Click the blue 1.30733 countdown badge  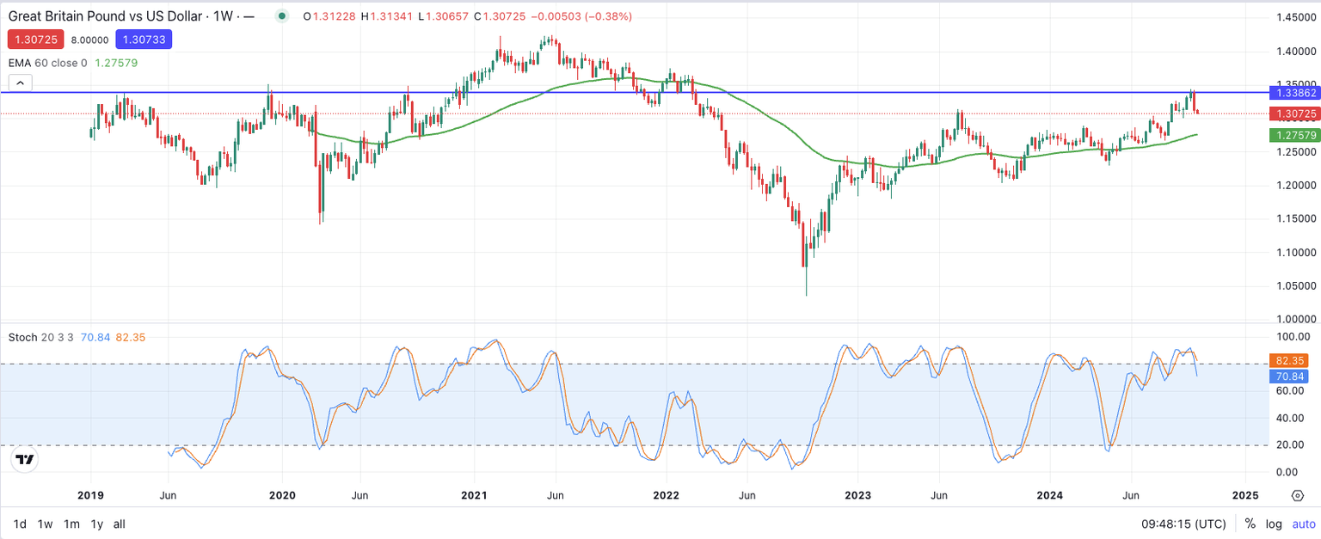(143, 40)
